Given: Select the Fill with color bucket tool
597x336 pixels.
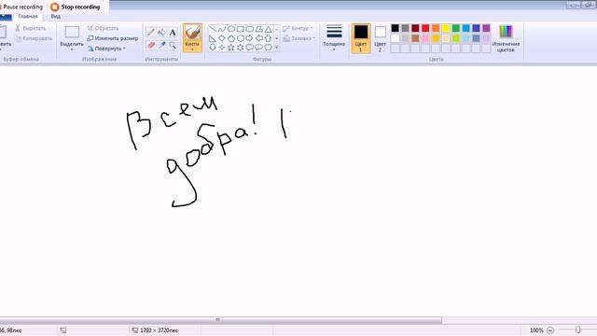Looking at the screenshot, I should (x=161, y=33).
